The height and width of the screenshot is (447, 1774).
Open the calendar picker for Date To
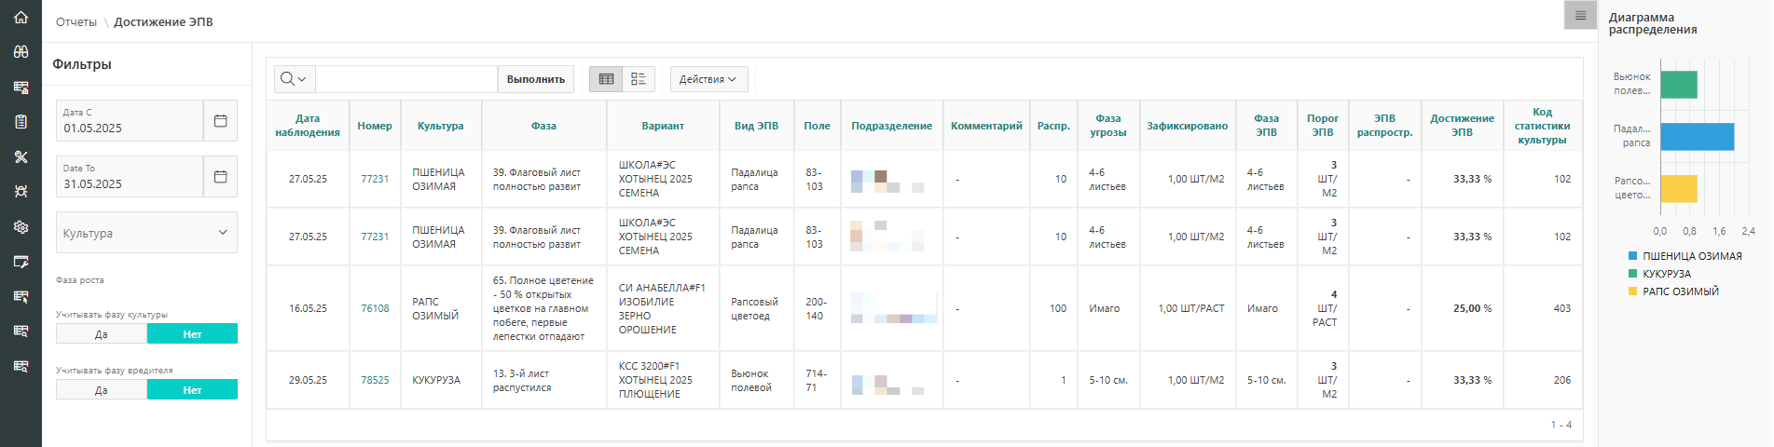pos(220,177)
